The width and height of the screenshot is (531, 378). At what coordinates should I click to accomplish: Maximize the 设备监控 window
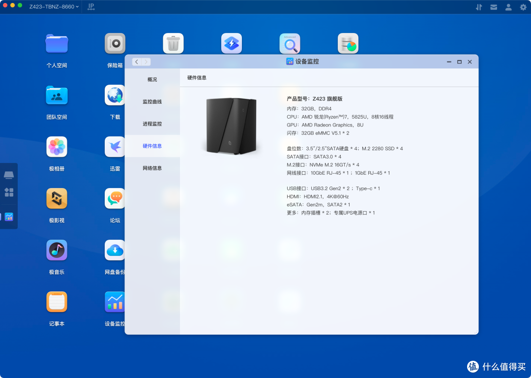click(x=459, y=62)
